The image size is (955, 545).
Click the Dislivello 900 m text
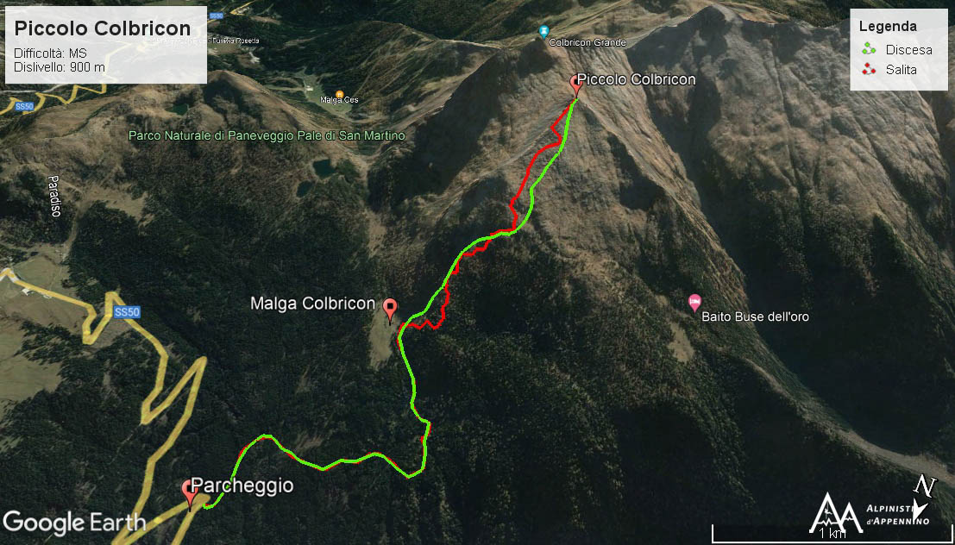[59, 67]
